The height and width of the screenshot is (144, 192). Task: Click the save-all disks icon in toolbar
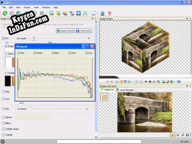[65, 13]
